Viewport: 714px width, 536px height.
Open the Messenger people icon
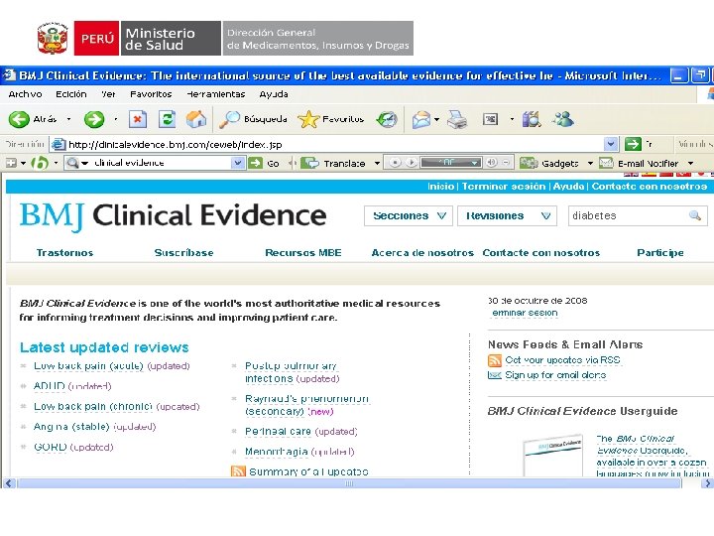click(x=563, y=119)
